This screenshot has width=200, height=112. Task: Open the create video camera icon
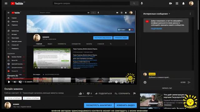coord(170,3)
